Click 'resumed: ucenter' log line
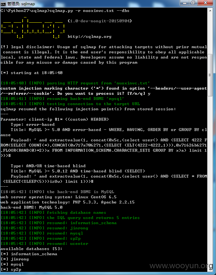The width and height of the screenshot is (216, 275). point(45,244)
